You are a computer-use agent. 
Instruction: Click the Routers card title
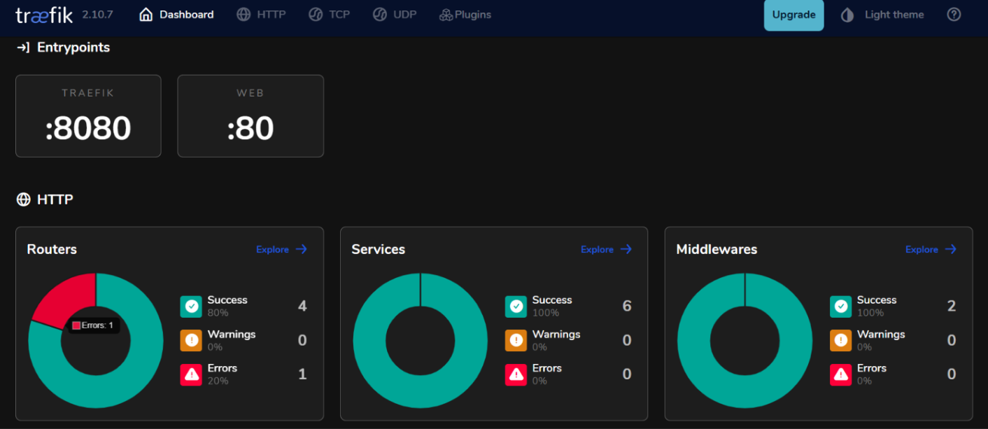[x=52, y=250]
